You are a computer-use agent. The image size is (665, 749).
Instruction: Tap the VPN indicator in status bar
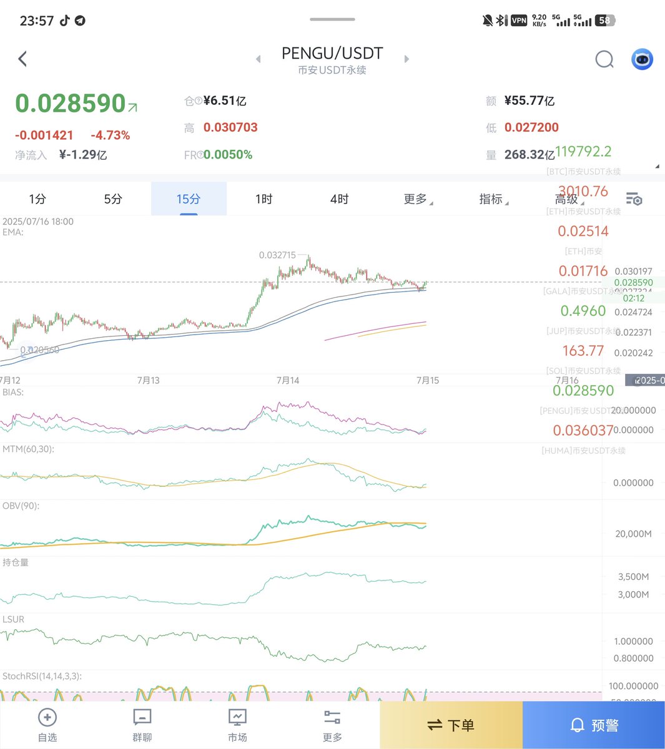tap(519, 21)
